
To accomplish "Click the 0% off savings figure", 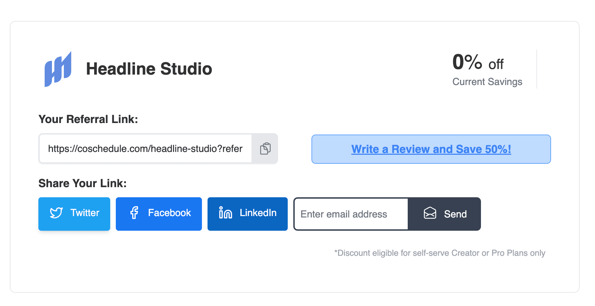I will [x=477, y=63].
